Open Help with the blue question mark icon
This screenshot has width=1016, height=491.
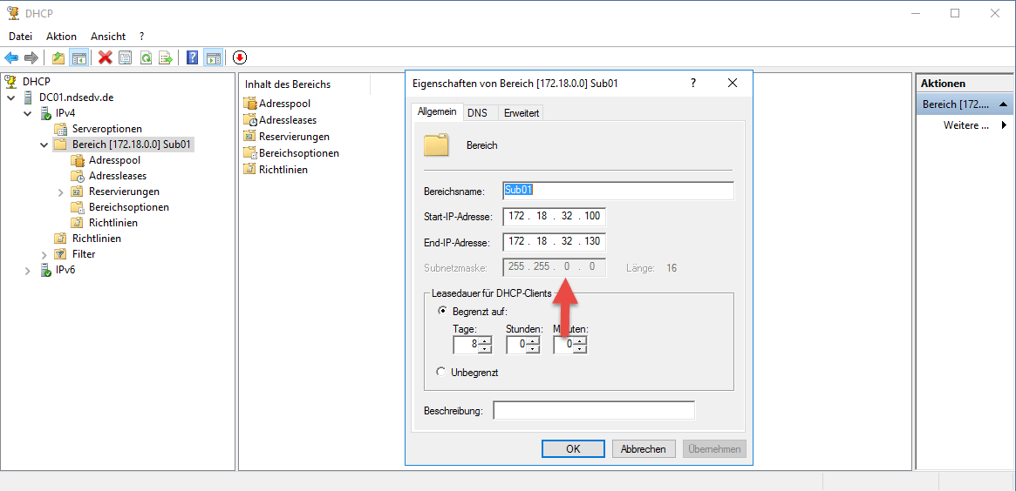[x=192, y=57]
